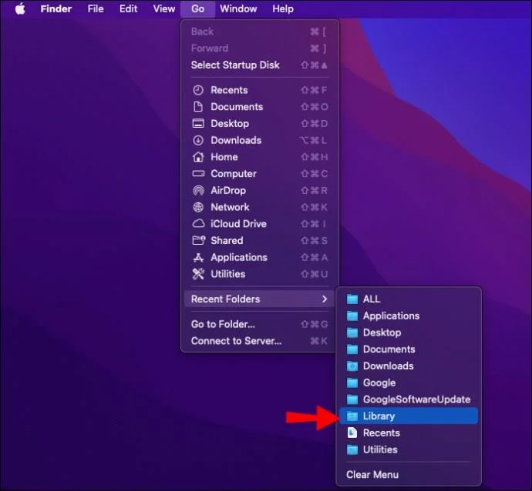The image size is (532, 491).
Task: Close the open Go menu
Action: coord(198,8)
